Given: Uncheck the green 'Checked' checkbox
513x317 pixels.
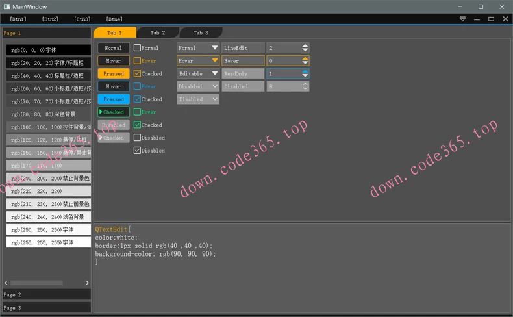Looking at the screenshot, I should (x=137, y=125).
